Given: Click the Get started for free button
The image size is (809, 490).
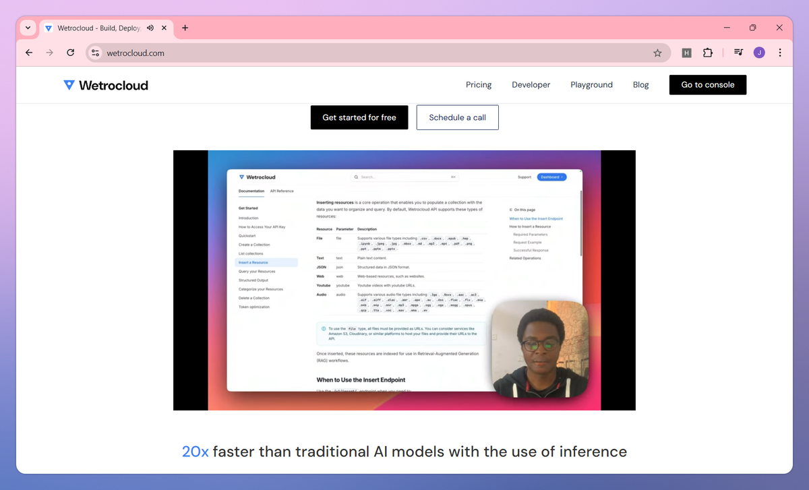Looking at the screenshot, I should [359, 117].
